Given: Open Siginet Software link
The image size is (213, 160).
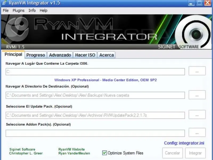Looking at the screenshot, I should click(x=22, y=149).
